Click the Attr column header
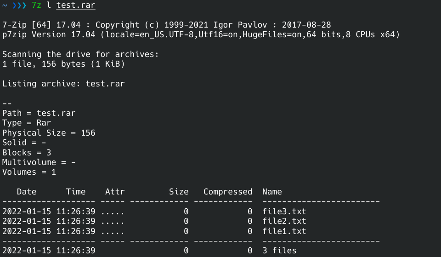This screenshot has width=441, height=257. tap(115, 192)
